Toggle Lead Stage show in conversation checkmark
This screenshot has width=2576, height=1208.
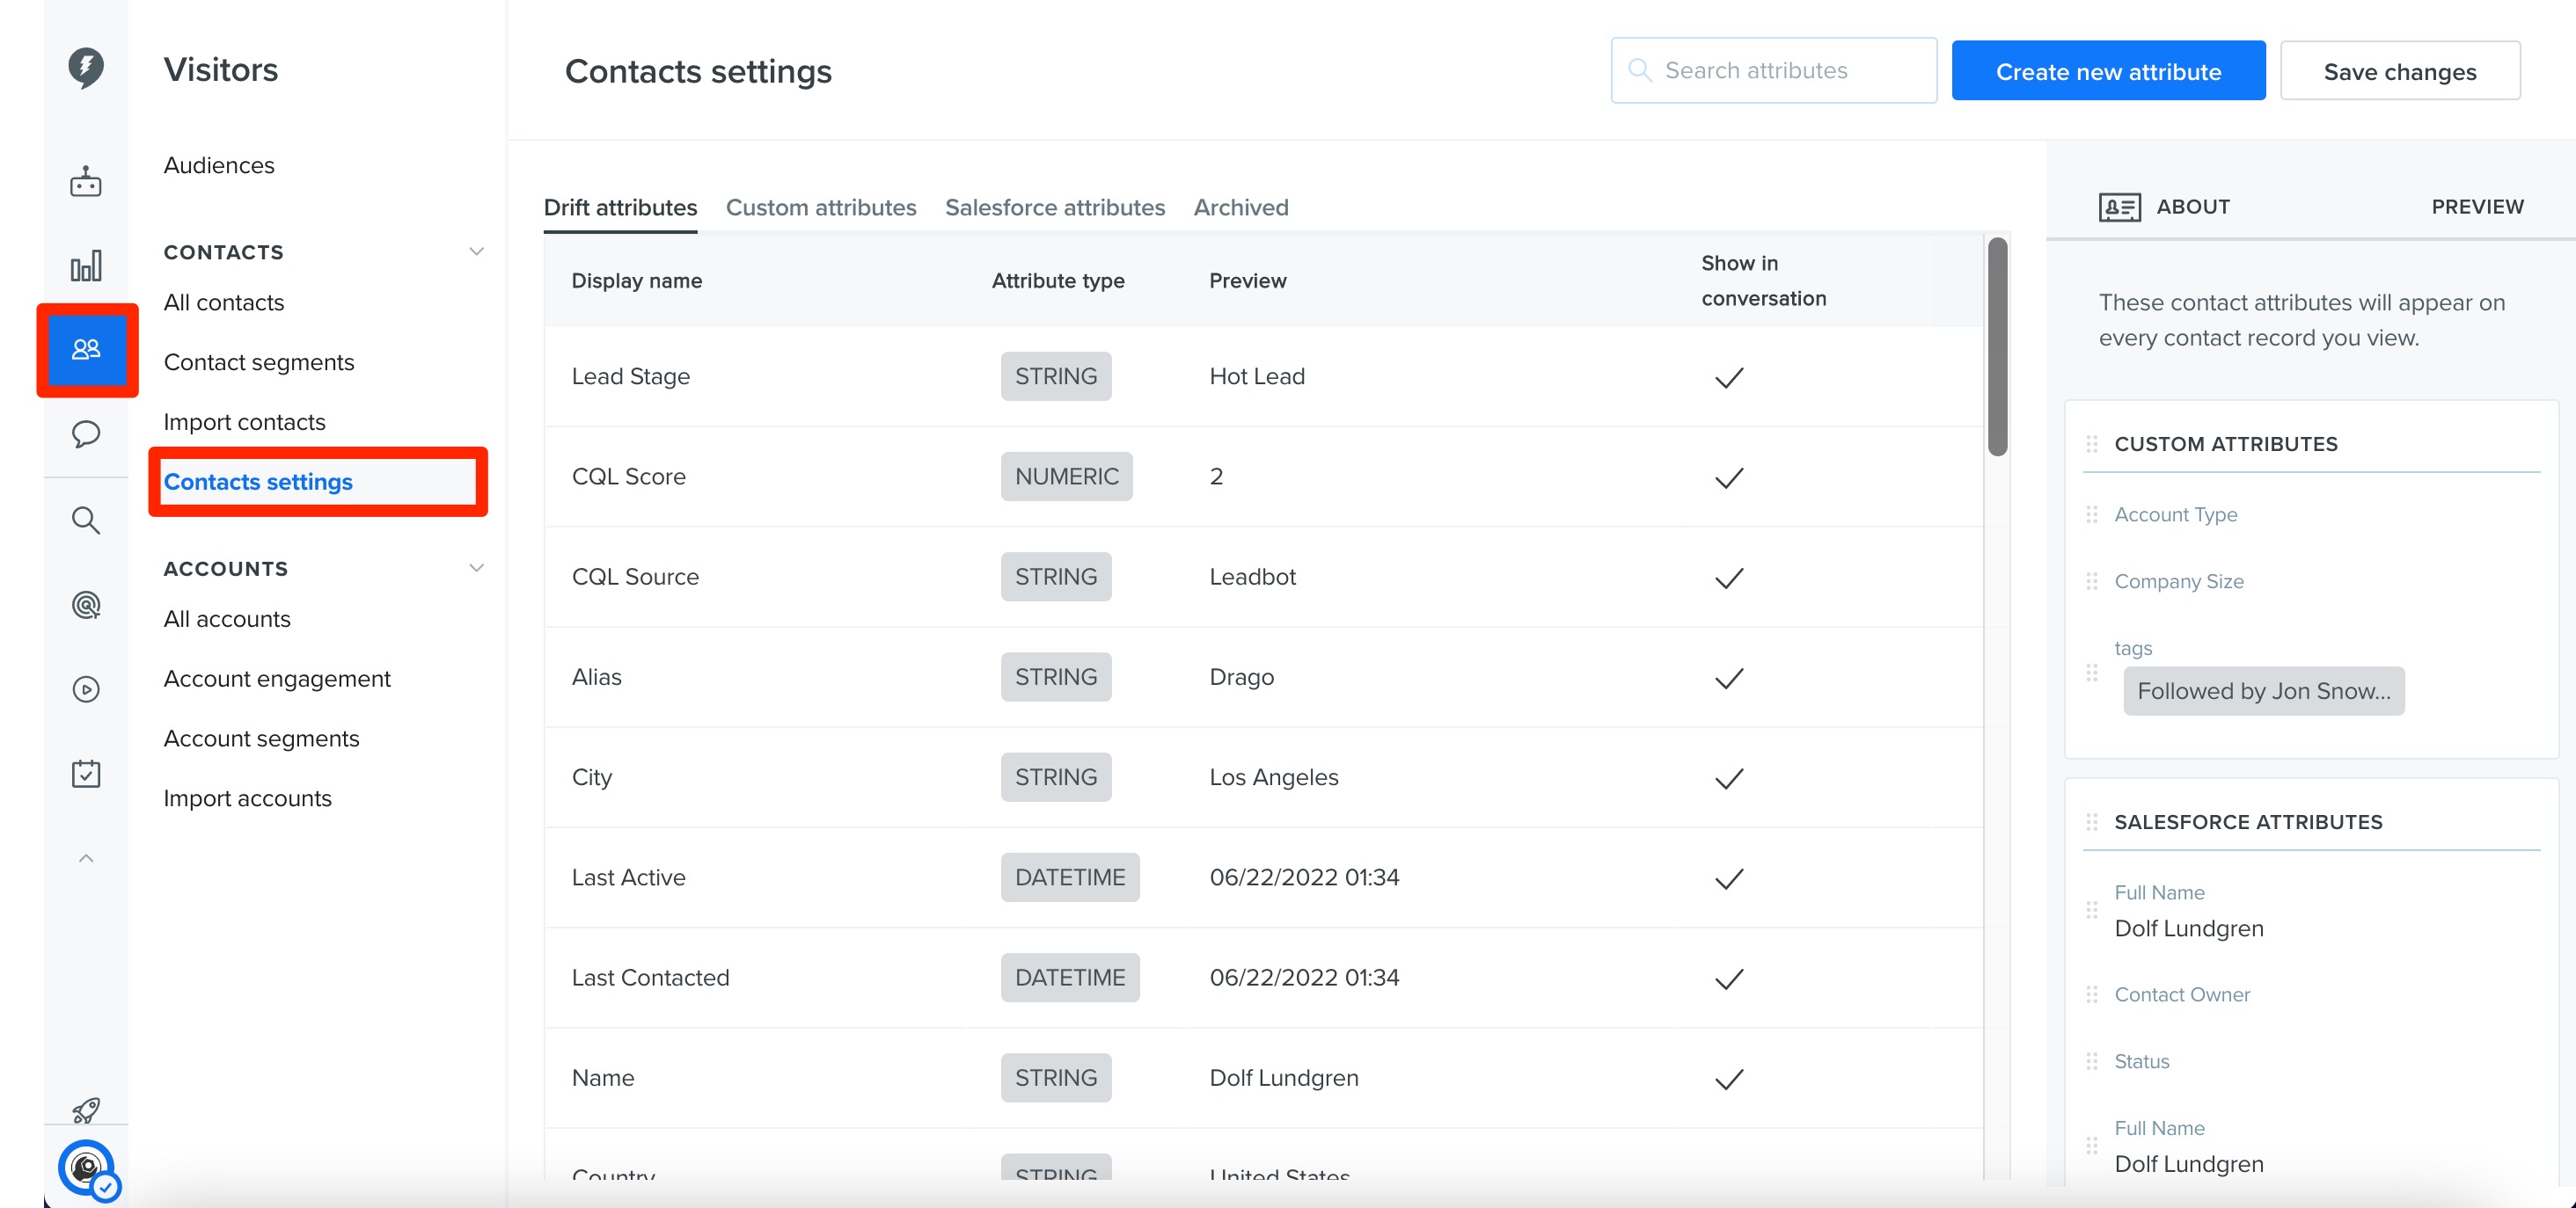tap(1729, 378)
